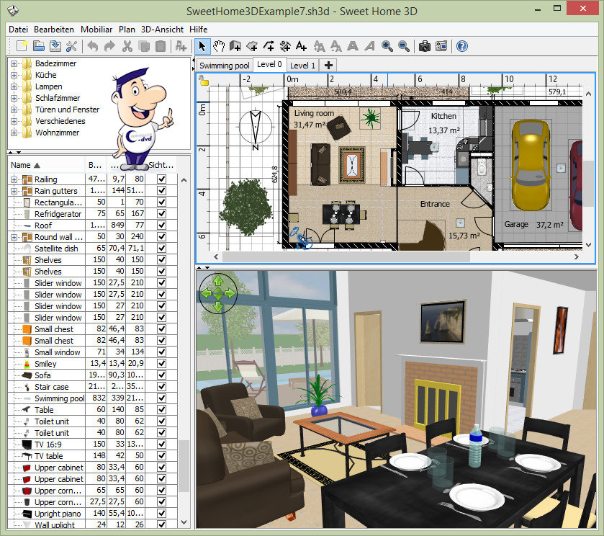Select the arrow selection tool in toolbar

[202, 46]
